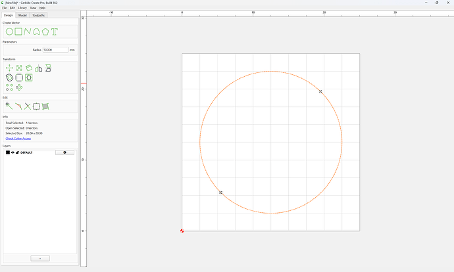Select the Rectangle vector tool
Viewport: 454px width, 272px height.
click(x=18, y=32)
